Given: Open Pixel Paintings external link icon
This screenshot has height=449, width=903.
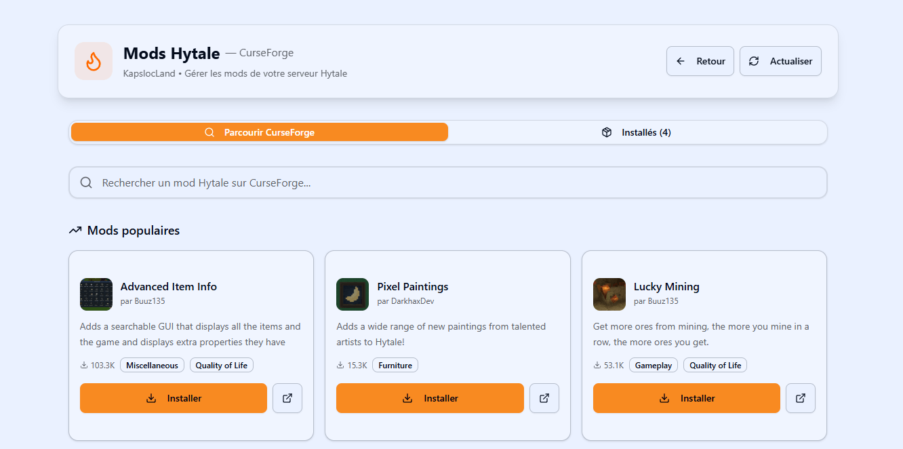Looking at the screenshot, I should tap(544, 398).
